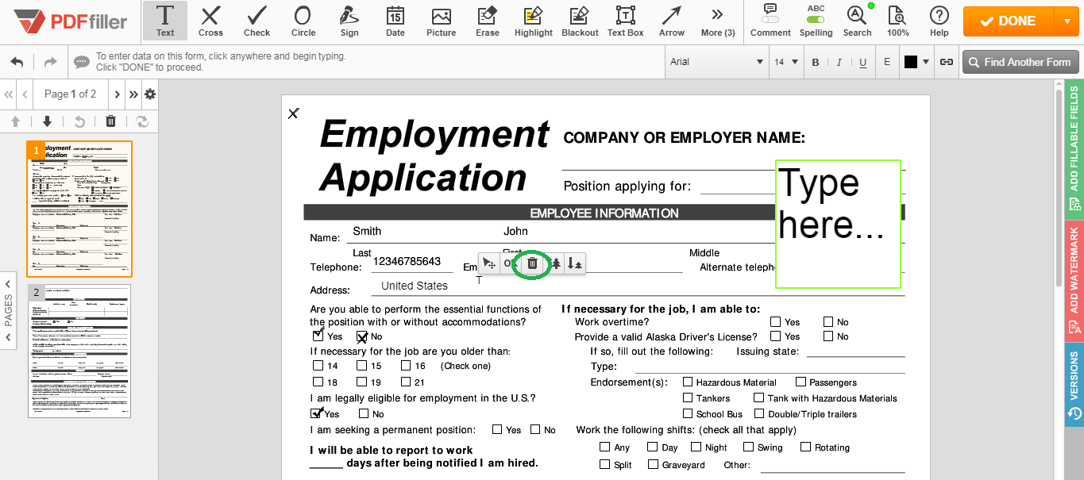The image size is (1084, 480).
Task: Choose the Picture tool
Action: 441,21
